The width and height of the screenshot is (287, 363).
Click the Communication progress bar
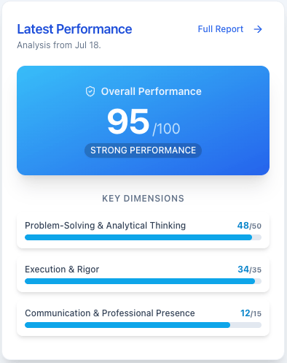(143, 325)
